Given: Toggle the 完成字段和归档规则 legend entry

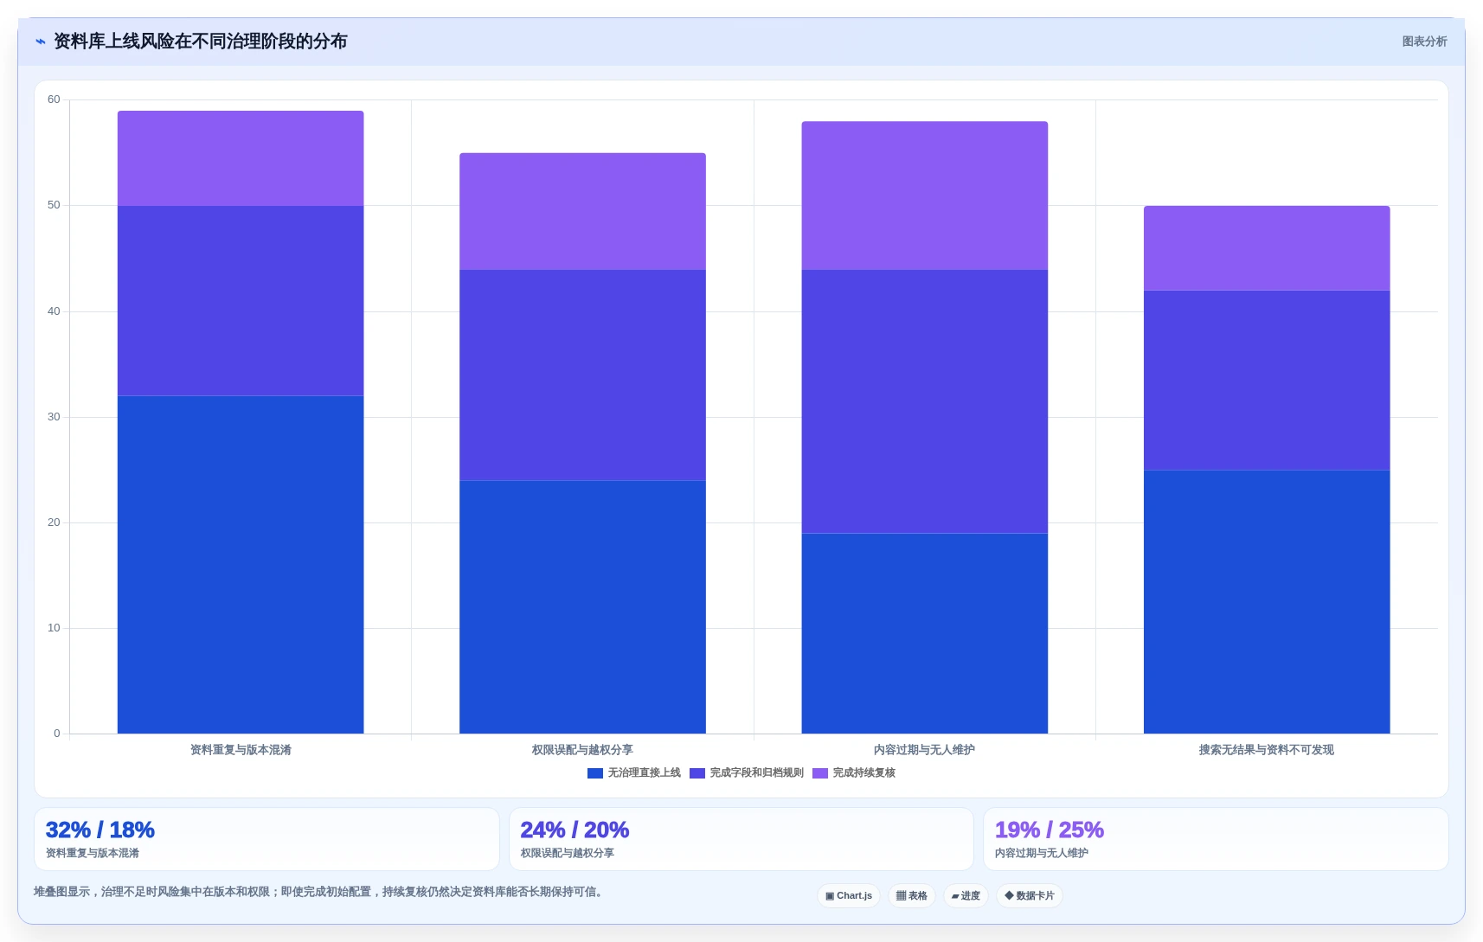Looking at the screenshot, I should click(x=747, y=773).
